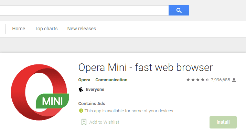Screen dimensions: 246x134
Task: Install the Opera Mini app
Action: [223, 122]
